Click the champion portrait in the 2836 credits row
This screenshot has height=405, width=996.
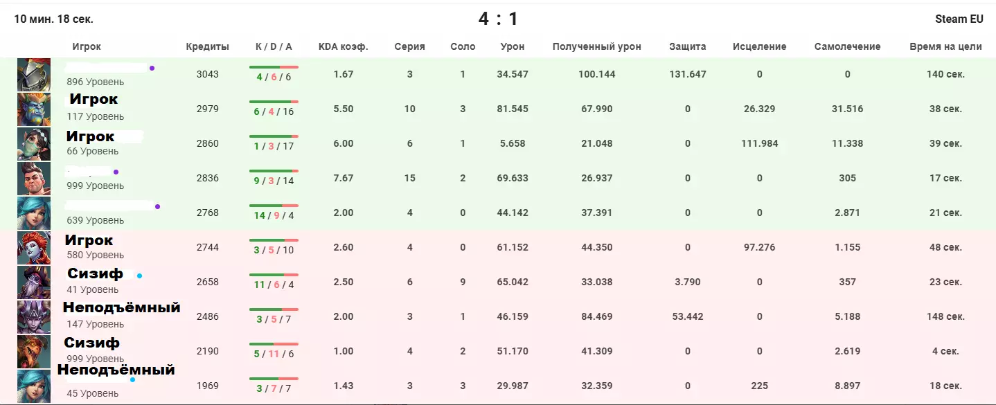coord(34,179)
